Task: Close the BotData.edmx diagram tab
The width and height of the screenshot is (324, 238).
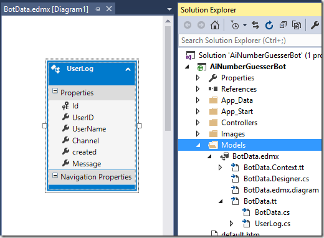Action: [x=109, y=9]
